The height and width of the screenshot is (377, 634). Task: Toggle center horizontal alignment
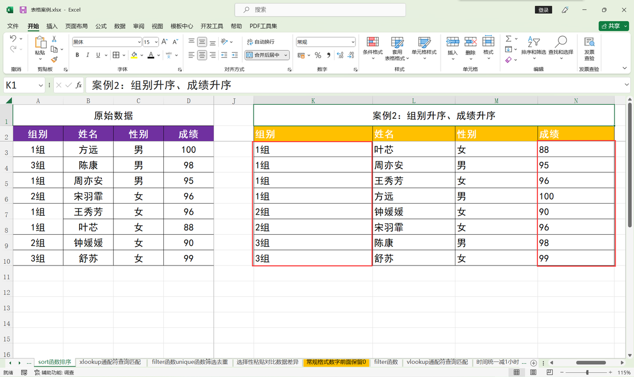202,55
